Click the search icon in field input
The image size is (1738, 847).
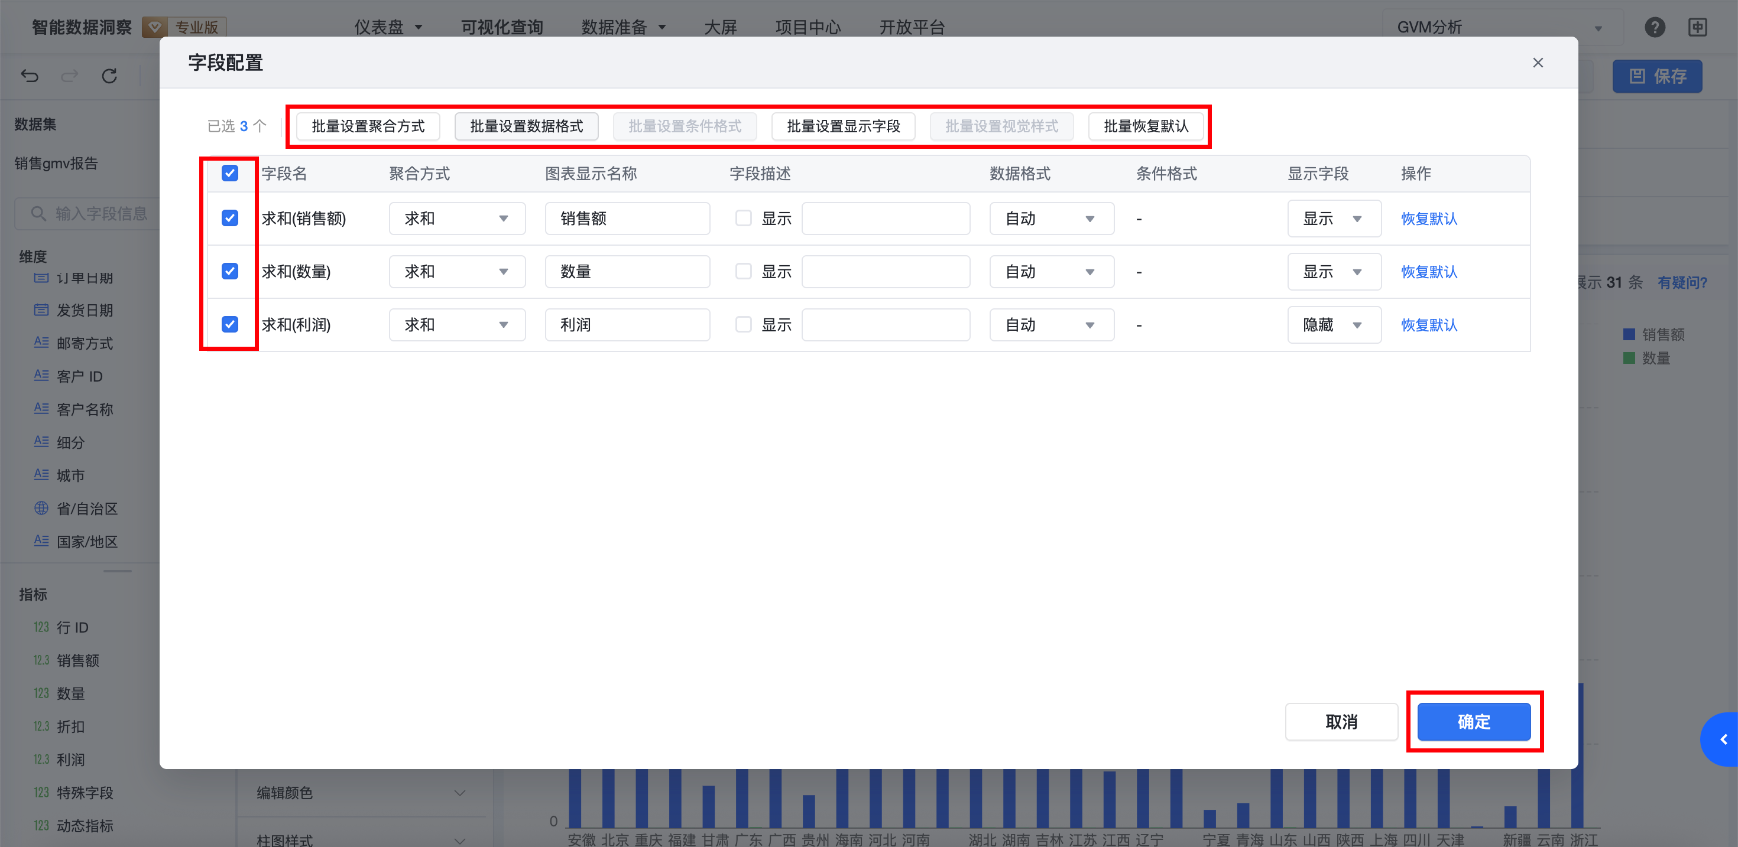click(38, 214)
